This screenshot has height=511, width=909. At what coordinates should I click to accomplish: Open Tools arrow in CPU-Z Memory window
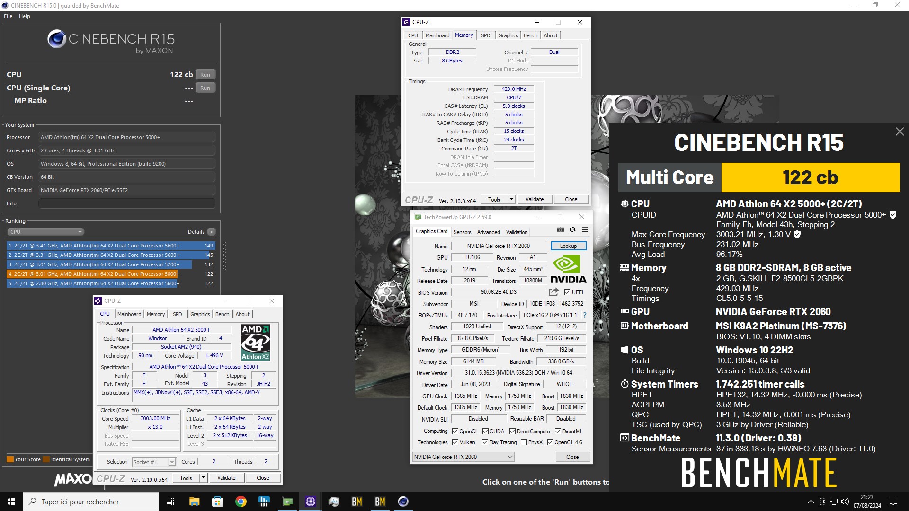coord(511,199)
